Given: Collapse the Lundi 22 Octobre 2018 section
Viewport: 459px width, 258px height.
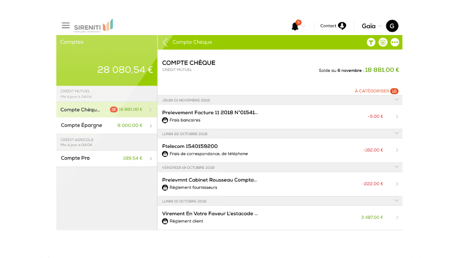Looking at the screenshot, I should (x=396, y=133).
